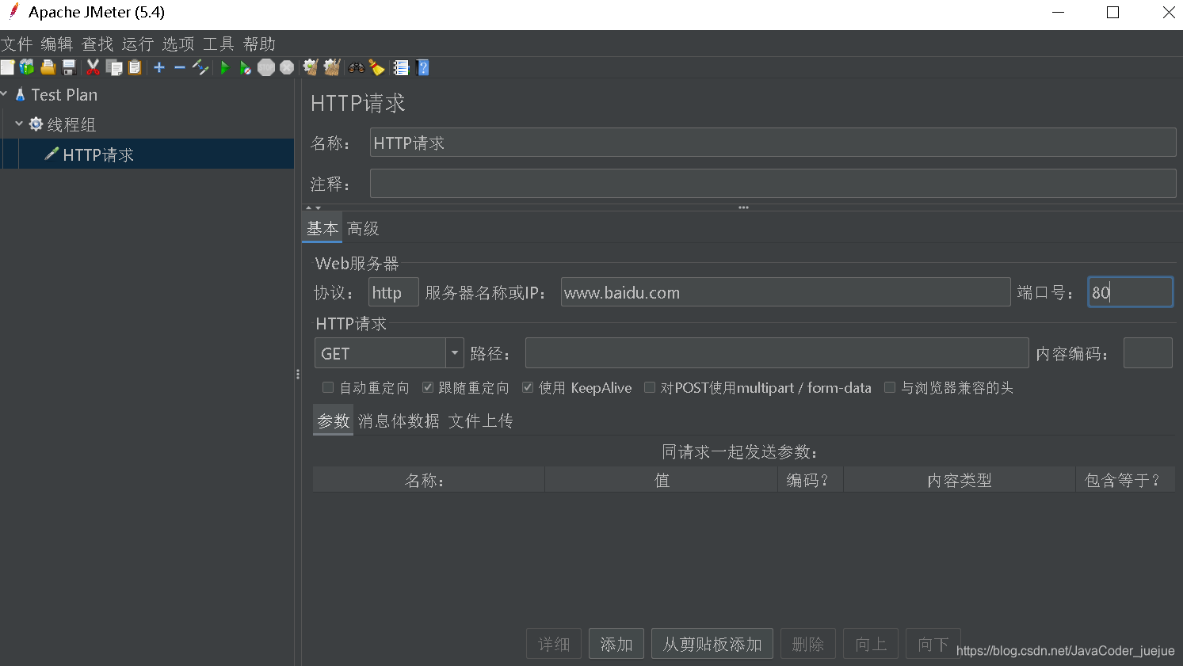Click the 添加 button
Screen dimensions: 1183x666
[616, 644]
